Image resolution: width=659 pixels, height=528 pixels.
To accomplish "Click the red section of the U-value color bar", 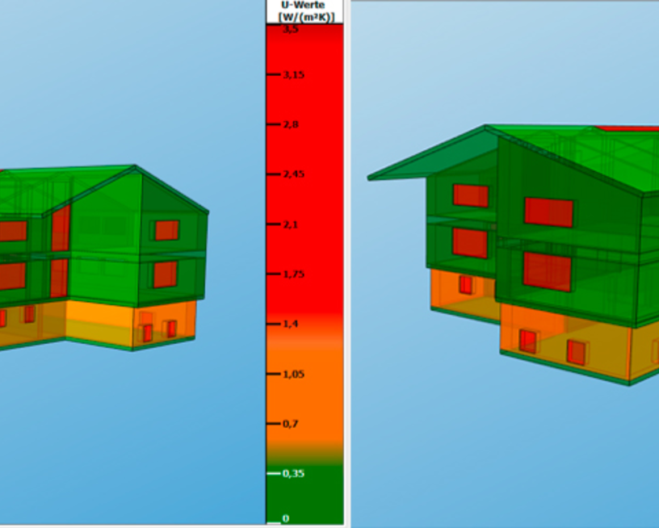I will click(315, 161).
